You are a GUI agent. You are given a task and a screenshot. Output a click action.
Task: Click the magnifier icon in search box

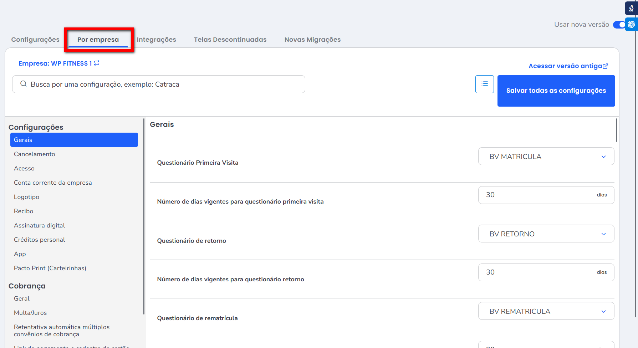(x=24, y=84)
